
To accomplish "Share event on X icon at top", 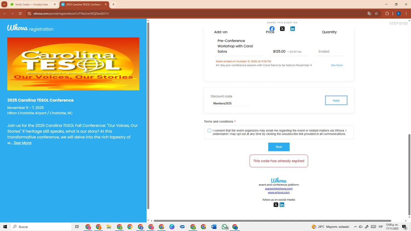I will 282,29.
